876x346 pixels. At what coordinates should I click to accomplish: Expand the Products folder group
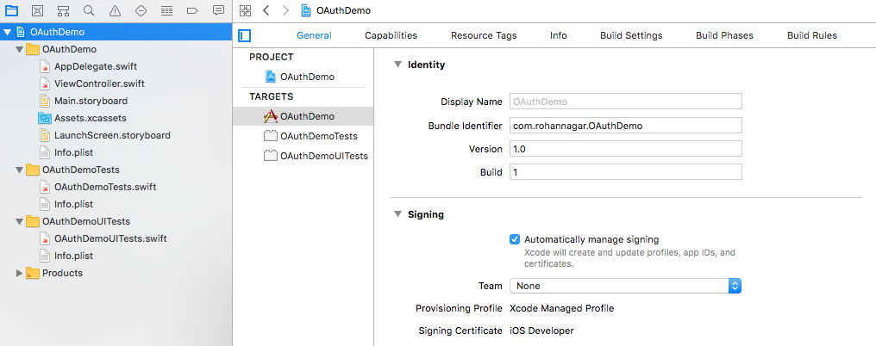(20, 273)
